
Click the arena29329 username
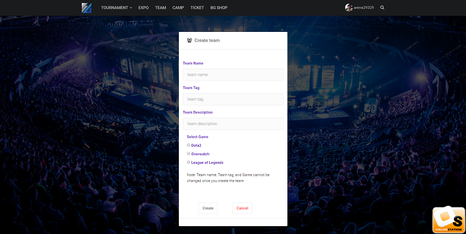click(x=364, y=8)
